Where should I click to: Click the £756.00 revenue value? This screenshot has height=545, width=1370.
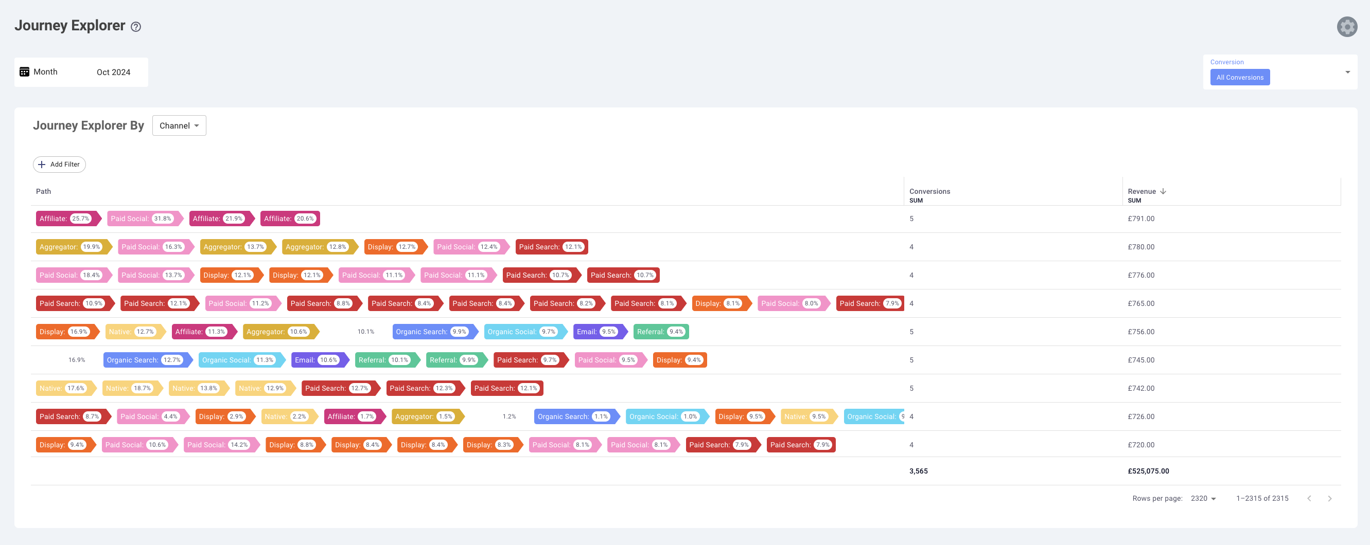(1141, 332)
